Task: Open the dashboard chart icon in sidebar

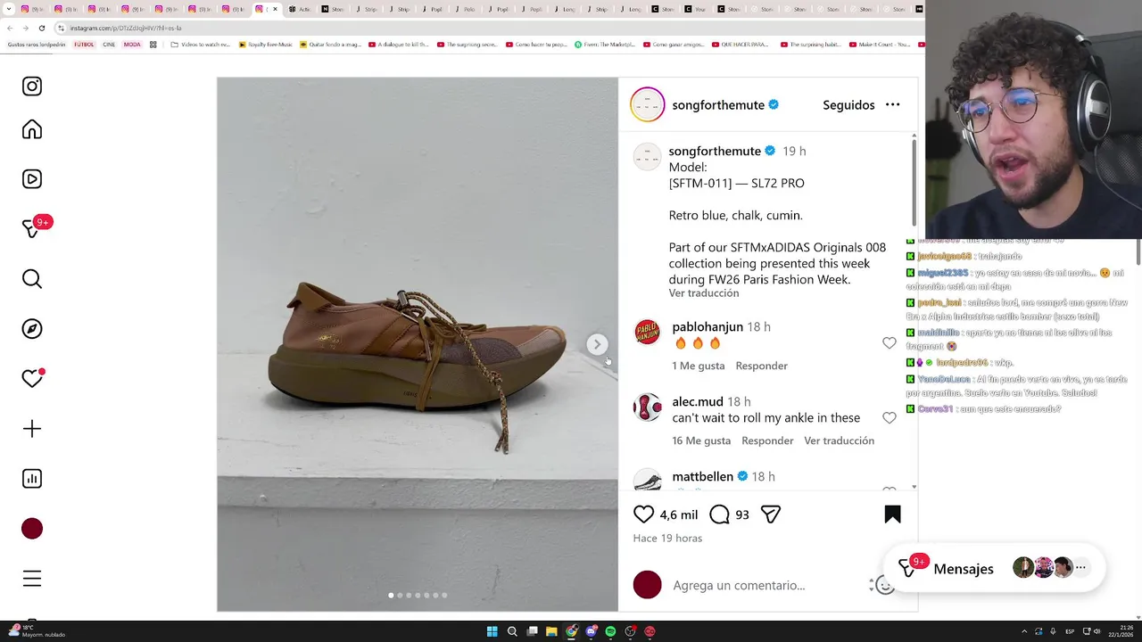Action: (x=32, y=479)
